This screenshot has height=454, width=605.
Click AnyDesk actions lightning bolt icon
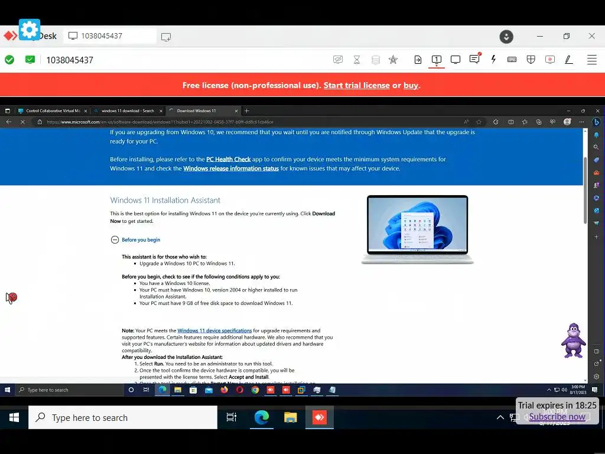[493, 60]
